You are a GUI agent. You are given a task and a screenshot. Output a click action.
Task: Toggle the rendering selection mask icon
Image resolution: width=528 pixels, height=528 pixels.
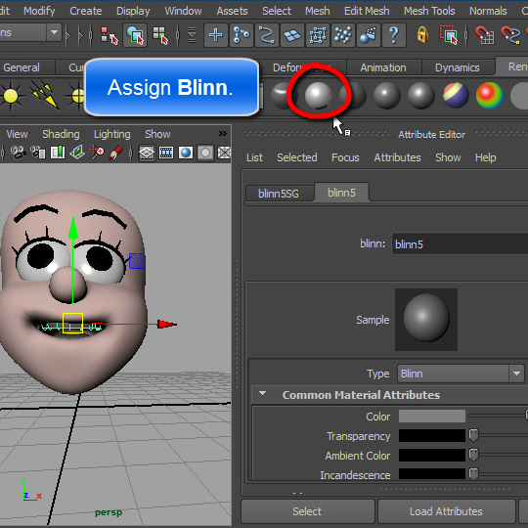tap(368, 35)
